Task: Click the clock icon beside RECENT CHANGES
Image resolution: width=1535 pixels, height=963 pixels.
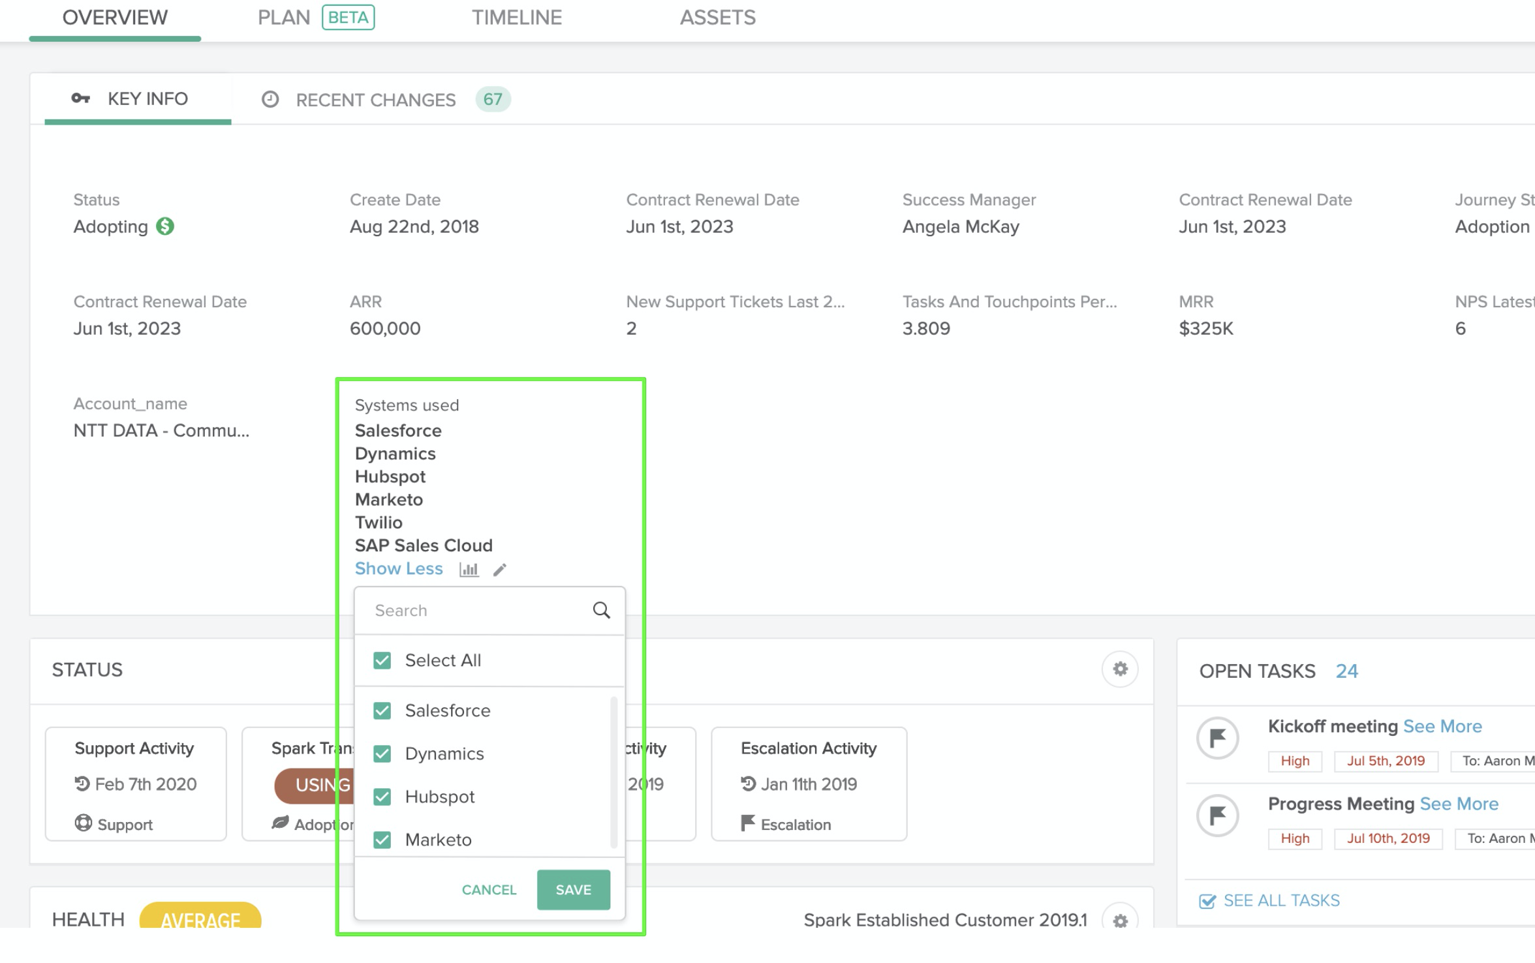Action: [x=270, y=99]
